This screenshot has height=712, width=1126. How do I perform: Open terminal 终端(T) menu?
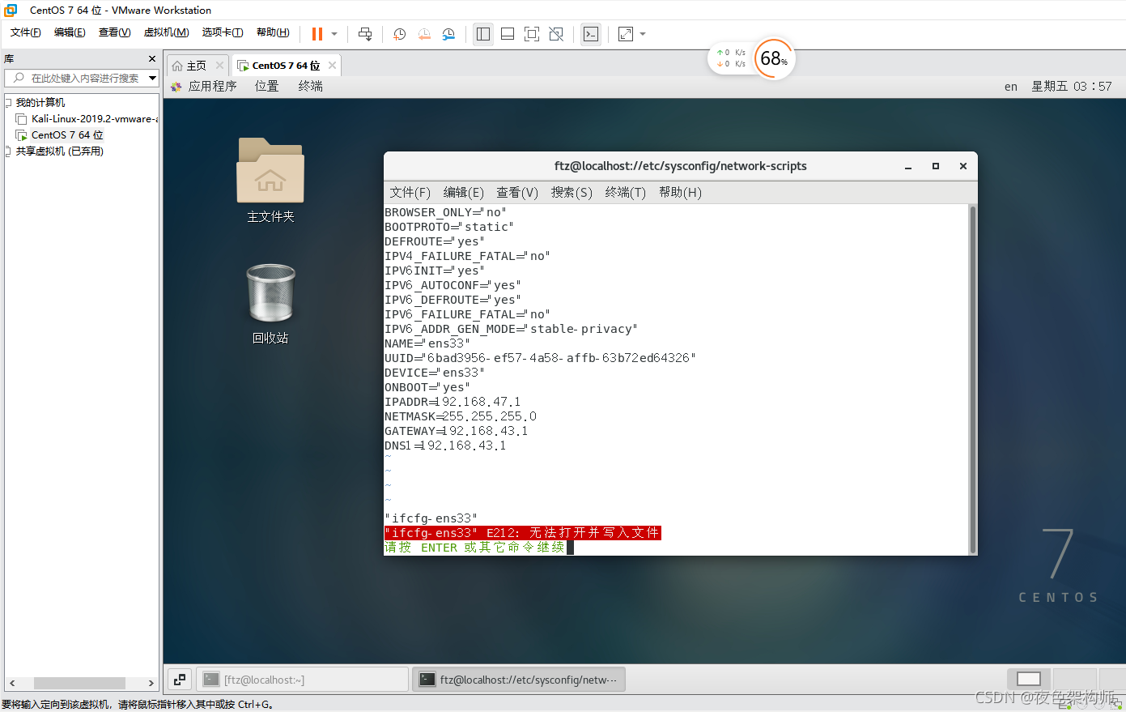626,193
